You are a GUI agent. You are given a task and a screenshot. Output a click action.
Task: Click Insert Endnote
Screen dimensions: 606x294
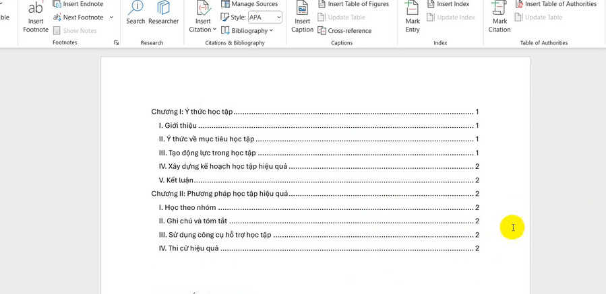78,4
